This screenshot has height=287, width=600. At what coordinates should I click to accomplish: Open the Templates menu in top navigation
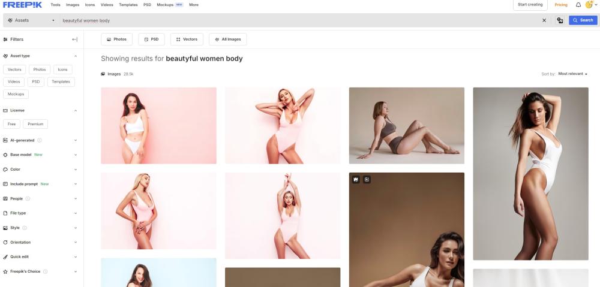pyautogui.click(x=128, y=5)
